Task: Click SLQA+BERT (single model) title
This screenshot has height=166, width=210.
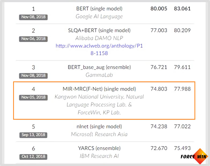Action: coord(99,31)
